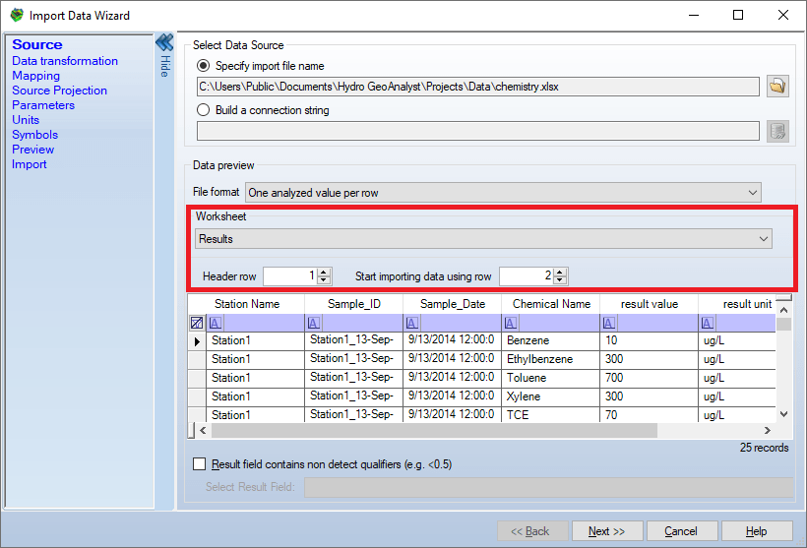
Task: Go to the Symbols step
Action: click(x=35, y=135)
